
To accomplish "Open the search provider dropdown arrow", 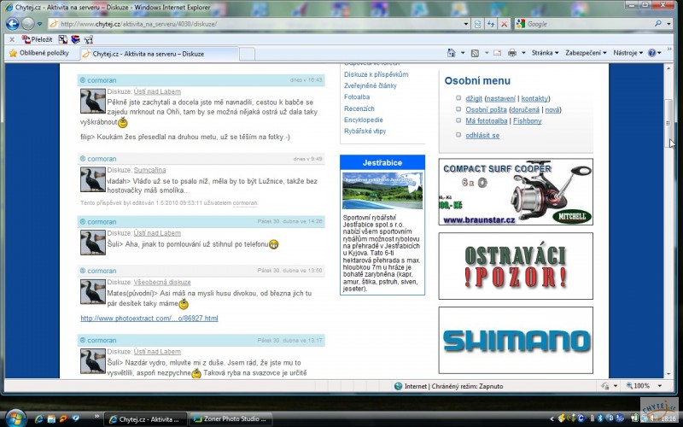I will coord(668,24).
